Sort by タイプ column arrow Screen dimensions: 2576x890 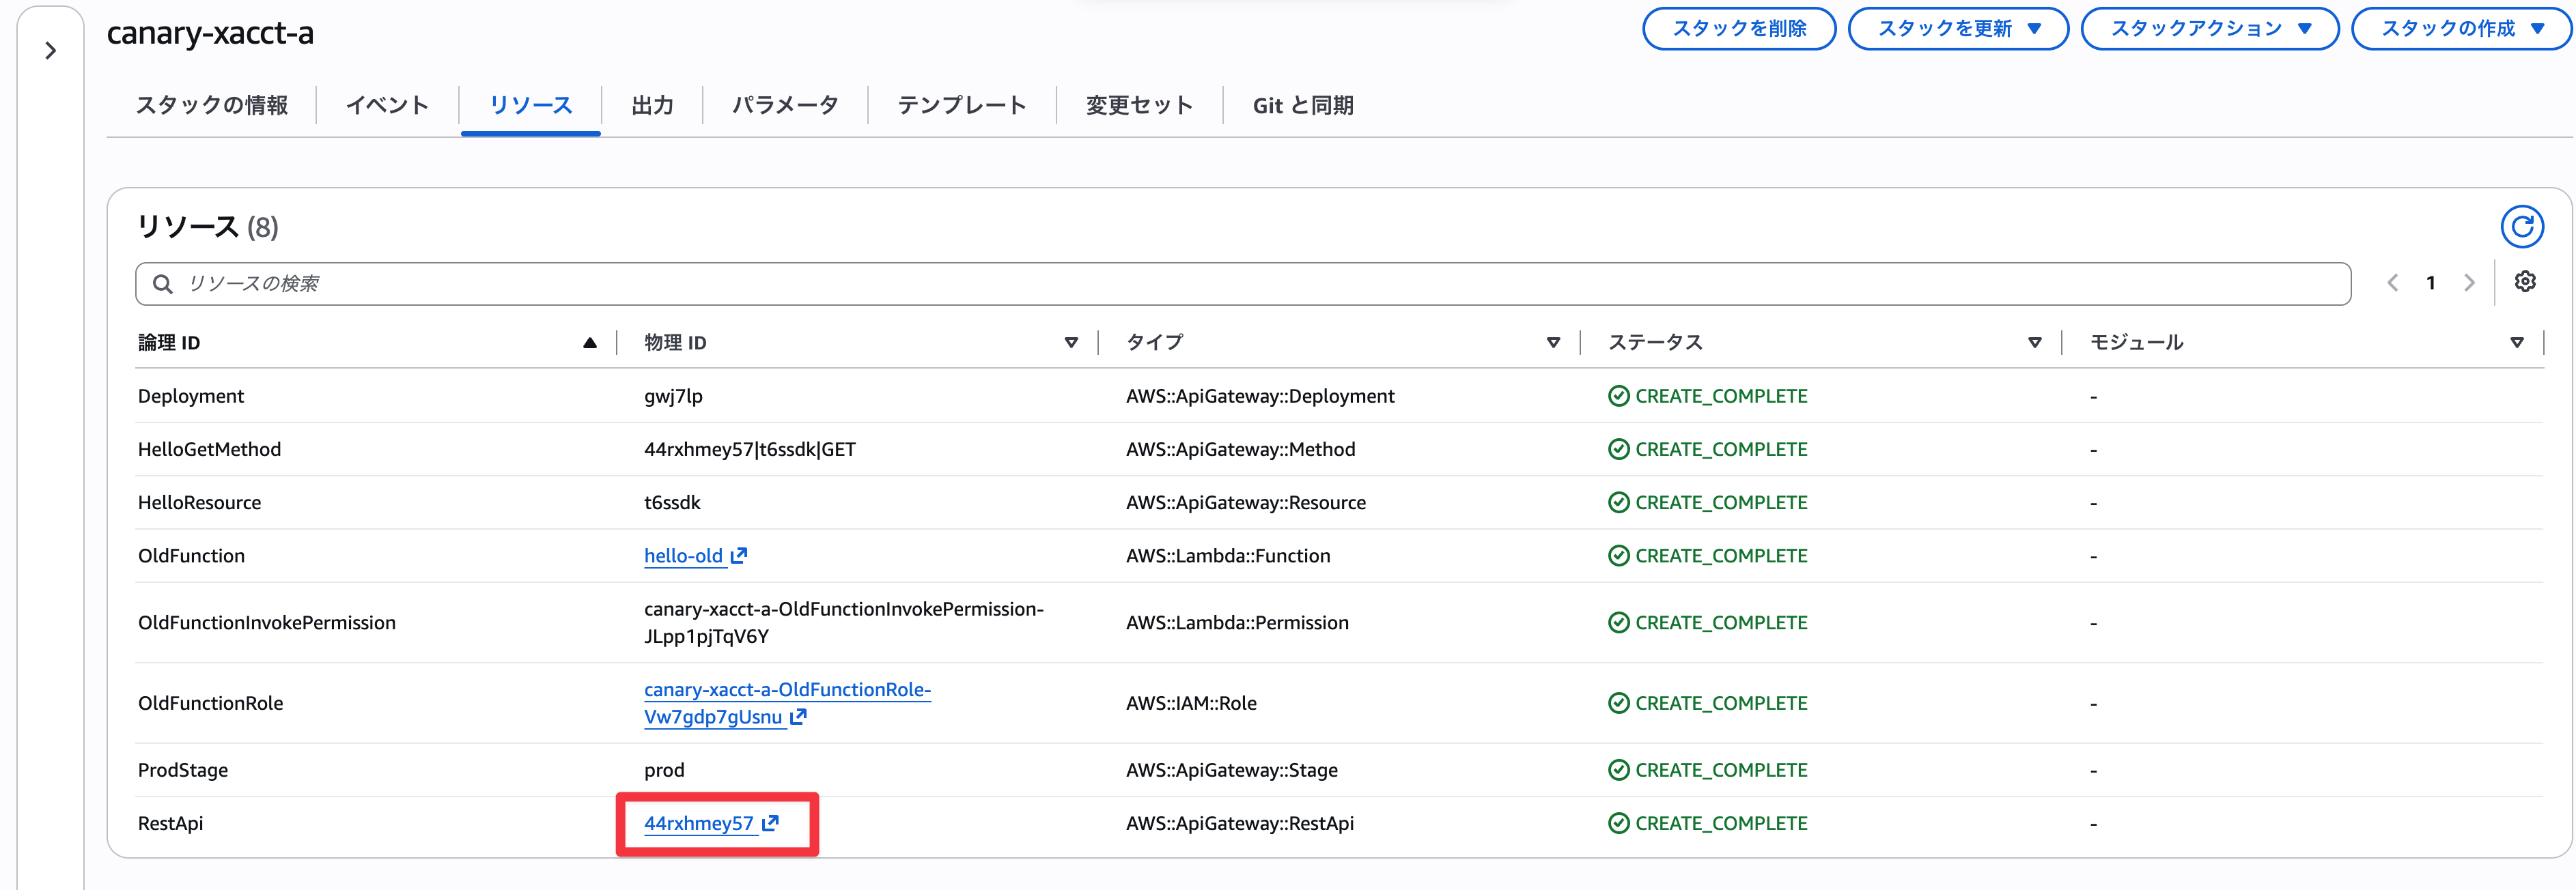click(1553, 343)
